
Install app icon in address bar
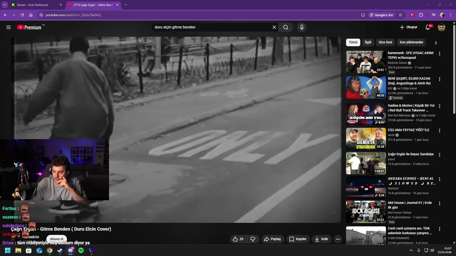coord(363,15)
